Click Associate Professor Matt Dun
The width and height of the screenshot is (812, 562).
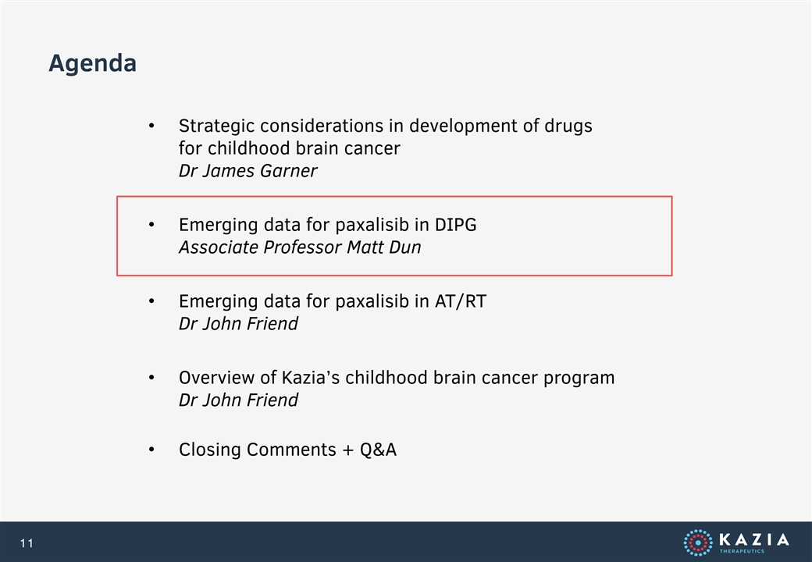[x=300, y=247]
